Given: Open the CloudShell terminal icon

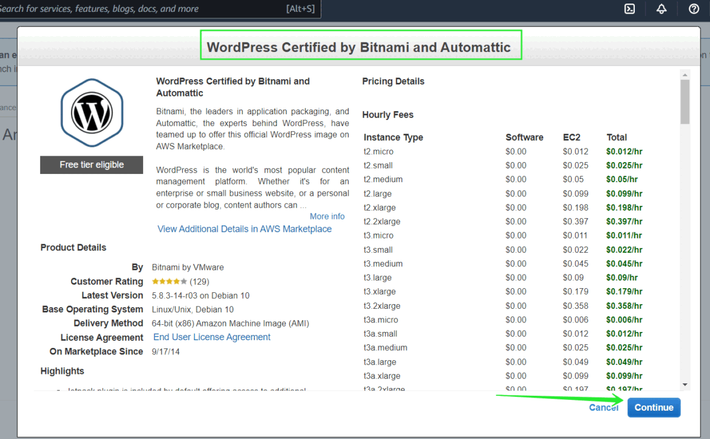Looking at the screenshot, I should click(x=630, y=8).
